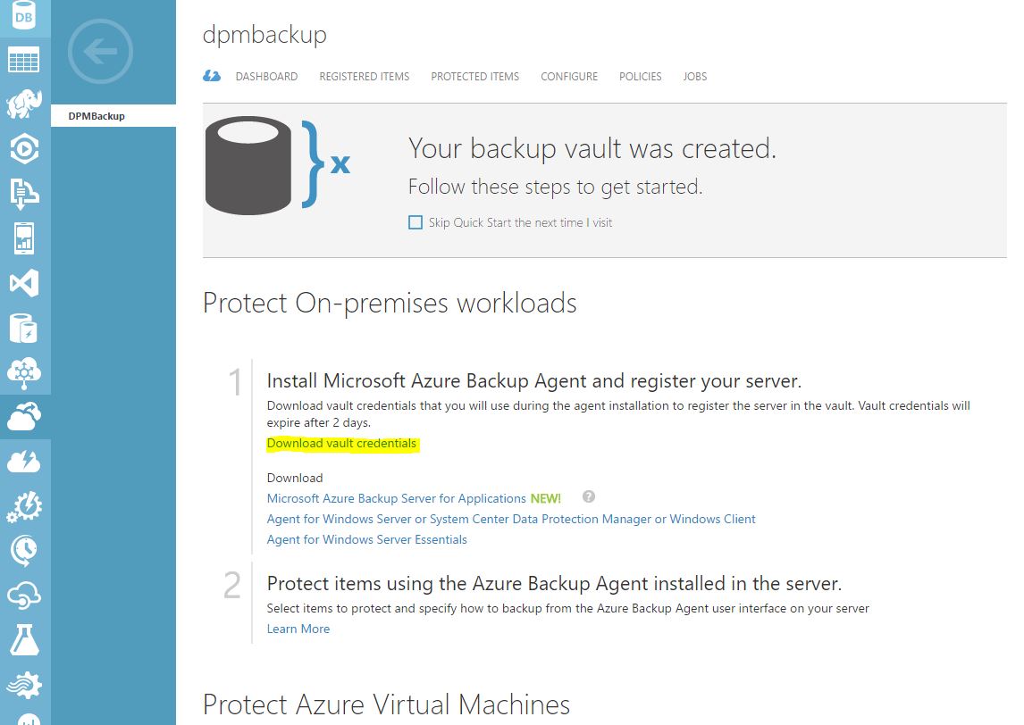Click 'Your backup vault was created.' text

(x=592, y=149)
